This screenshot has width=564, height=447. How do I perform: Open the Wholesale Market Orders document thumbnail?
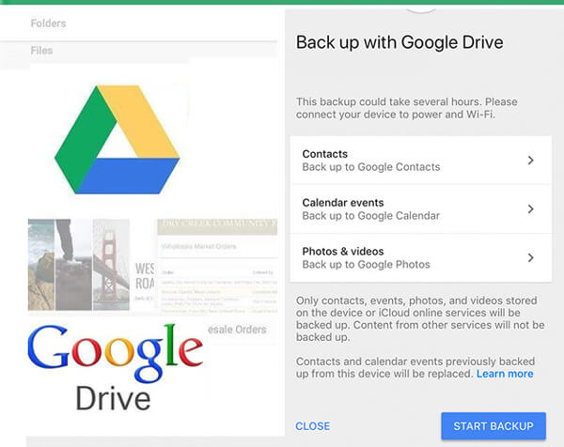point(217,266)
